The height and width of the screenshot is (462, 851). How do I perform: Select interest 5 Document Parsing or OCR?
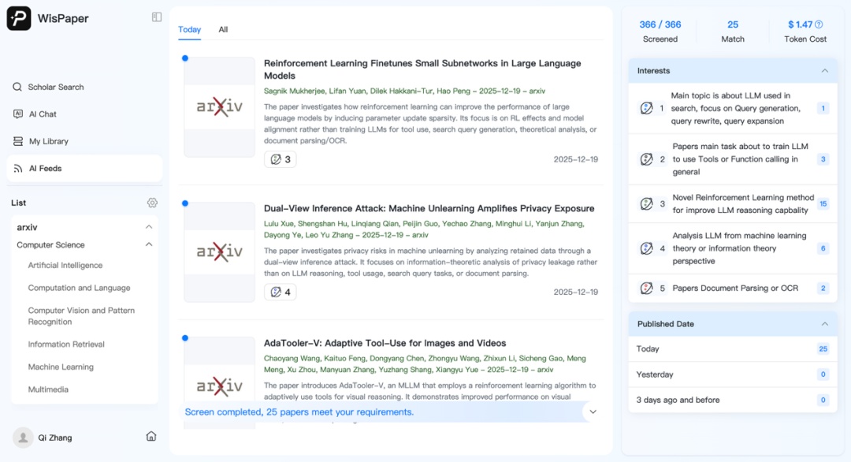pos(733,288)
